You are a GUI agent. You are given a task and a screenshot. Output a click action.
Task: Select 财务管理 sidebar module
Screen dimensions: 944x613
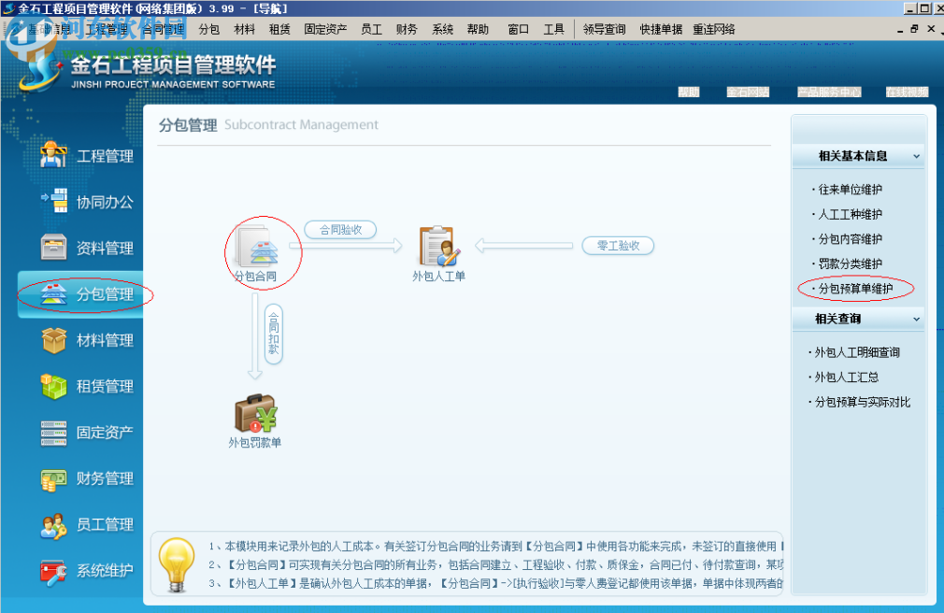(x=87, y=478)
